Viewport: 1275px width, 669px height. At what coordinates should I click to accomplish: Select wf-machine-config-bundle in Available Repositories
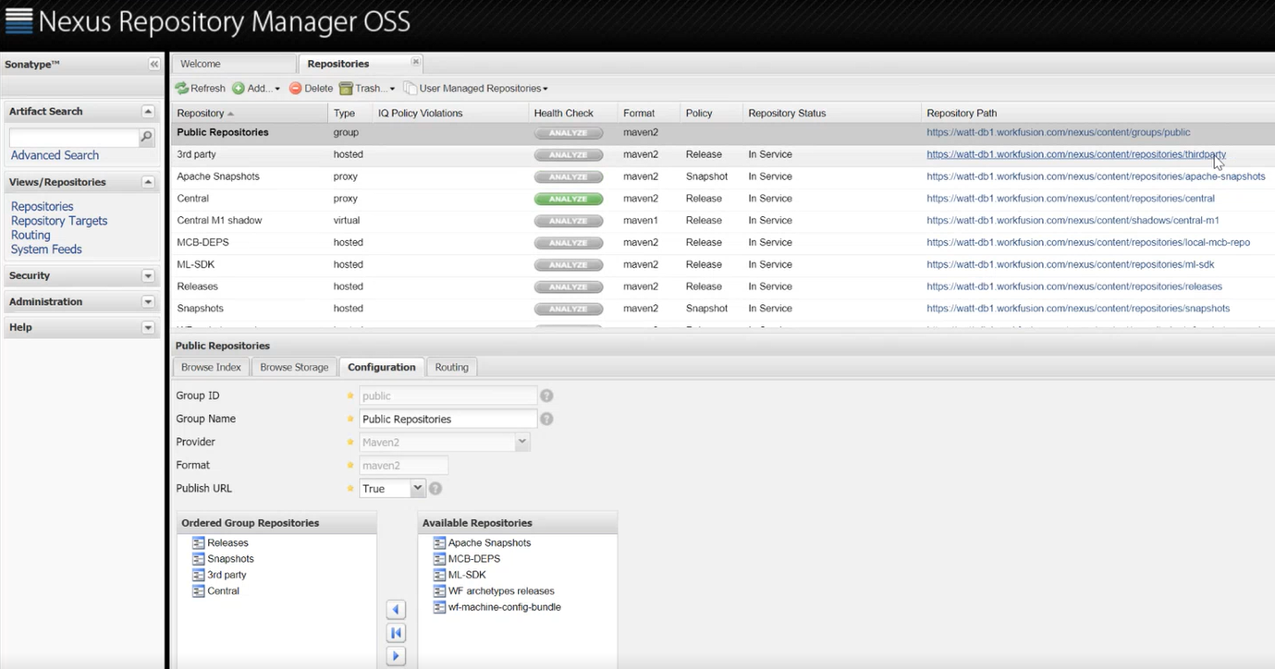(x=504, y=607)
